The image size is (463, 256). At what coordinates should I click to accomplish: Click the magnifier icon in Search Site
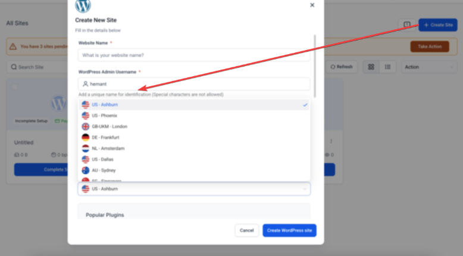14,67
